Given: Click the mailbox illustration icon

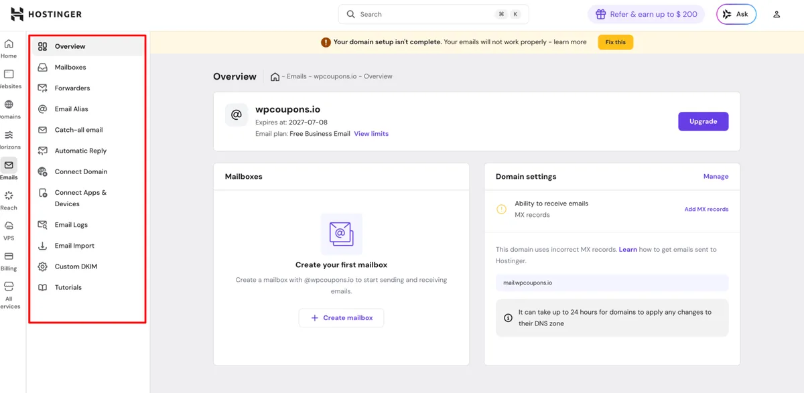Looking at the screenshot, I should (341, 234).
